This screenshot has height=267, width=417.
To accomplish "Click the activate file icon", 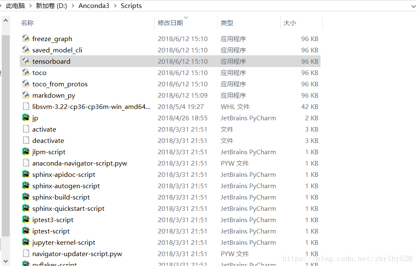I will pos(26,129).
